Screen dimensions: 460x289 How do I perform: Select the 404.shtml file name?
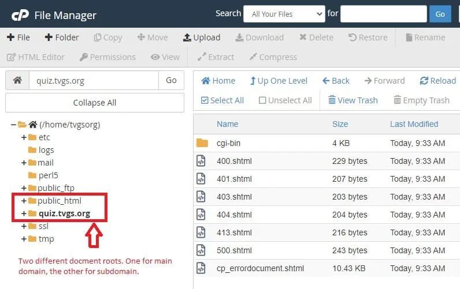coord(234,215)
